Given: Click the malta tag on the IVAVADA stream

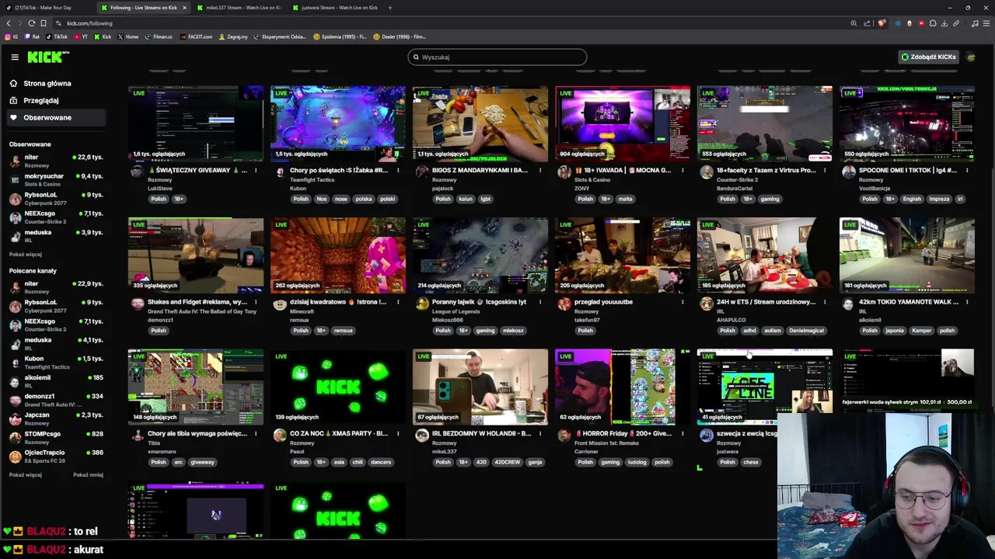Looking at the screenshot, I should click(625, 199).
